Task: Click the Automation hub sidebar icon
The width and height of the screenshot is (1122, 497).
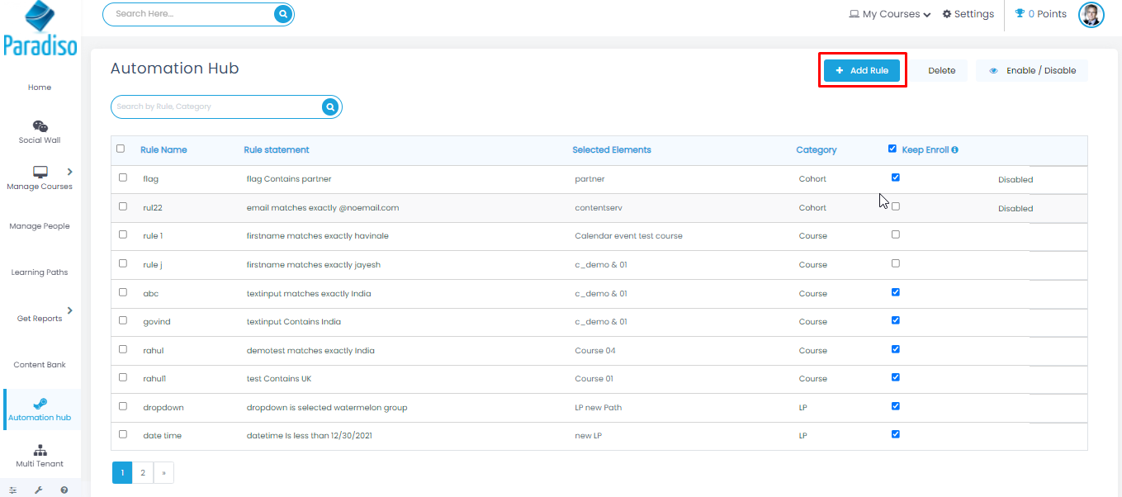Action: [x=40, y=404]
